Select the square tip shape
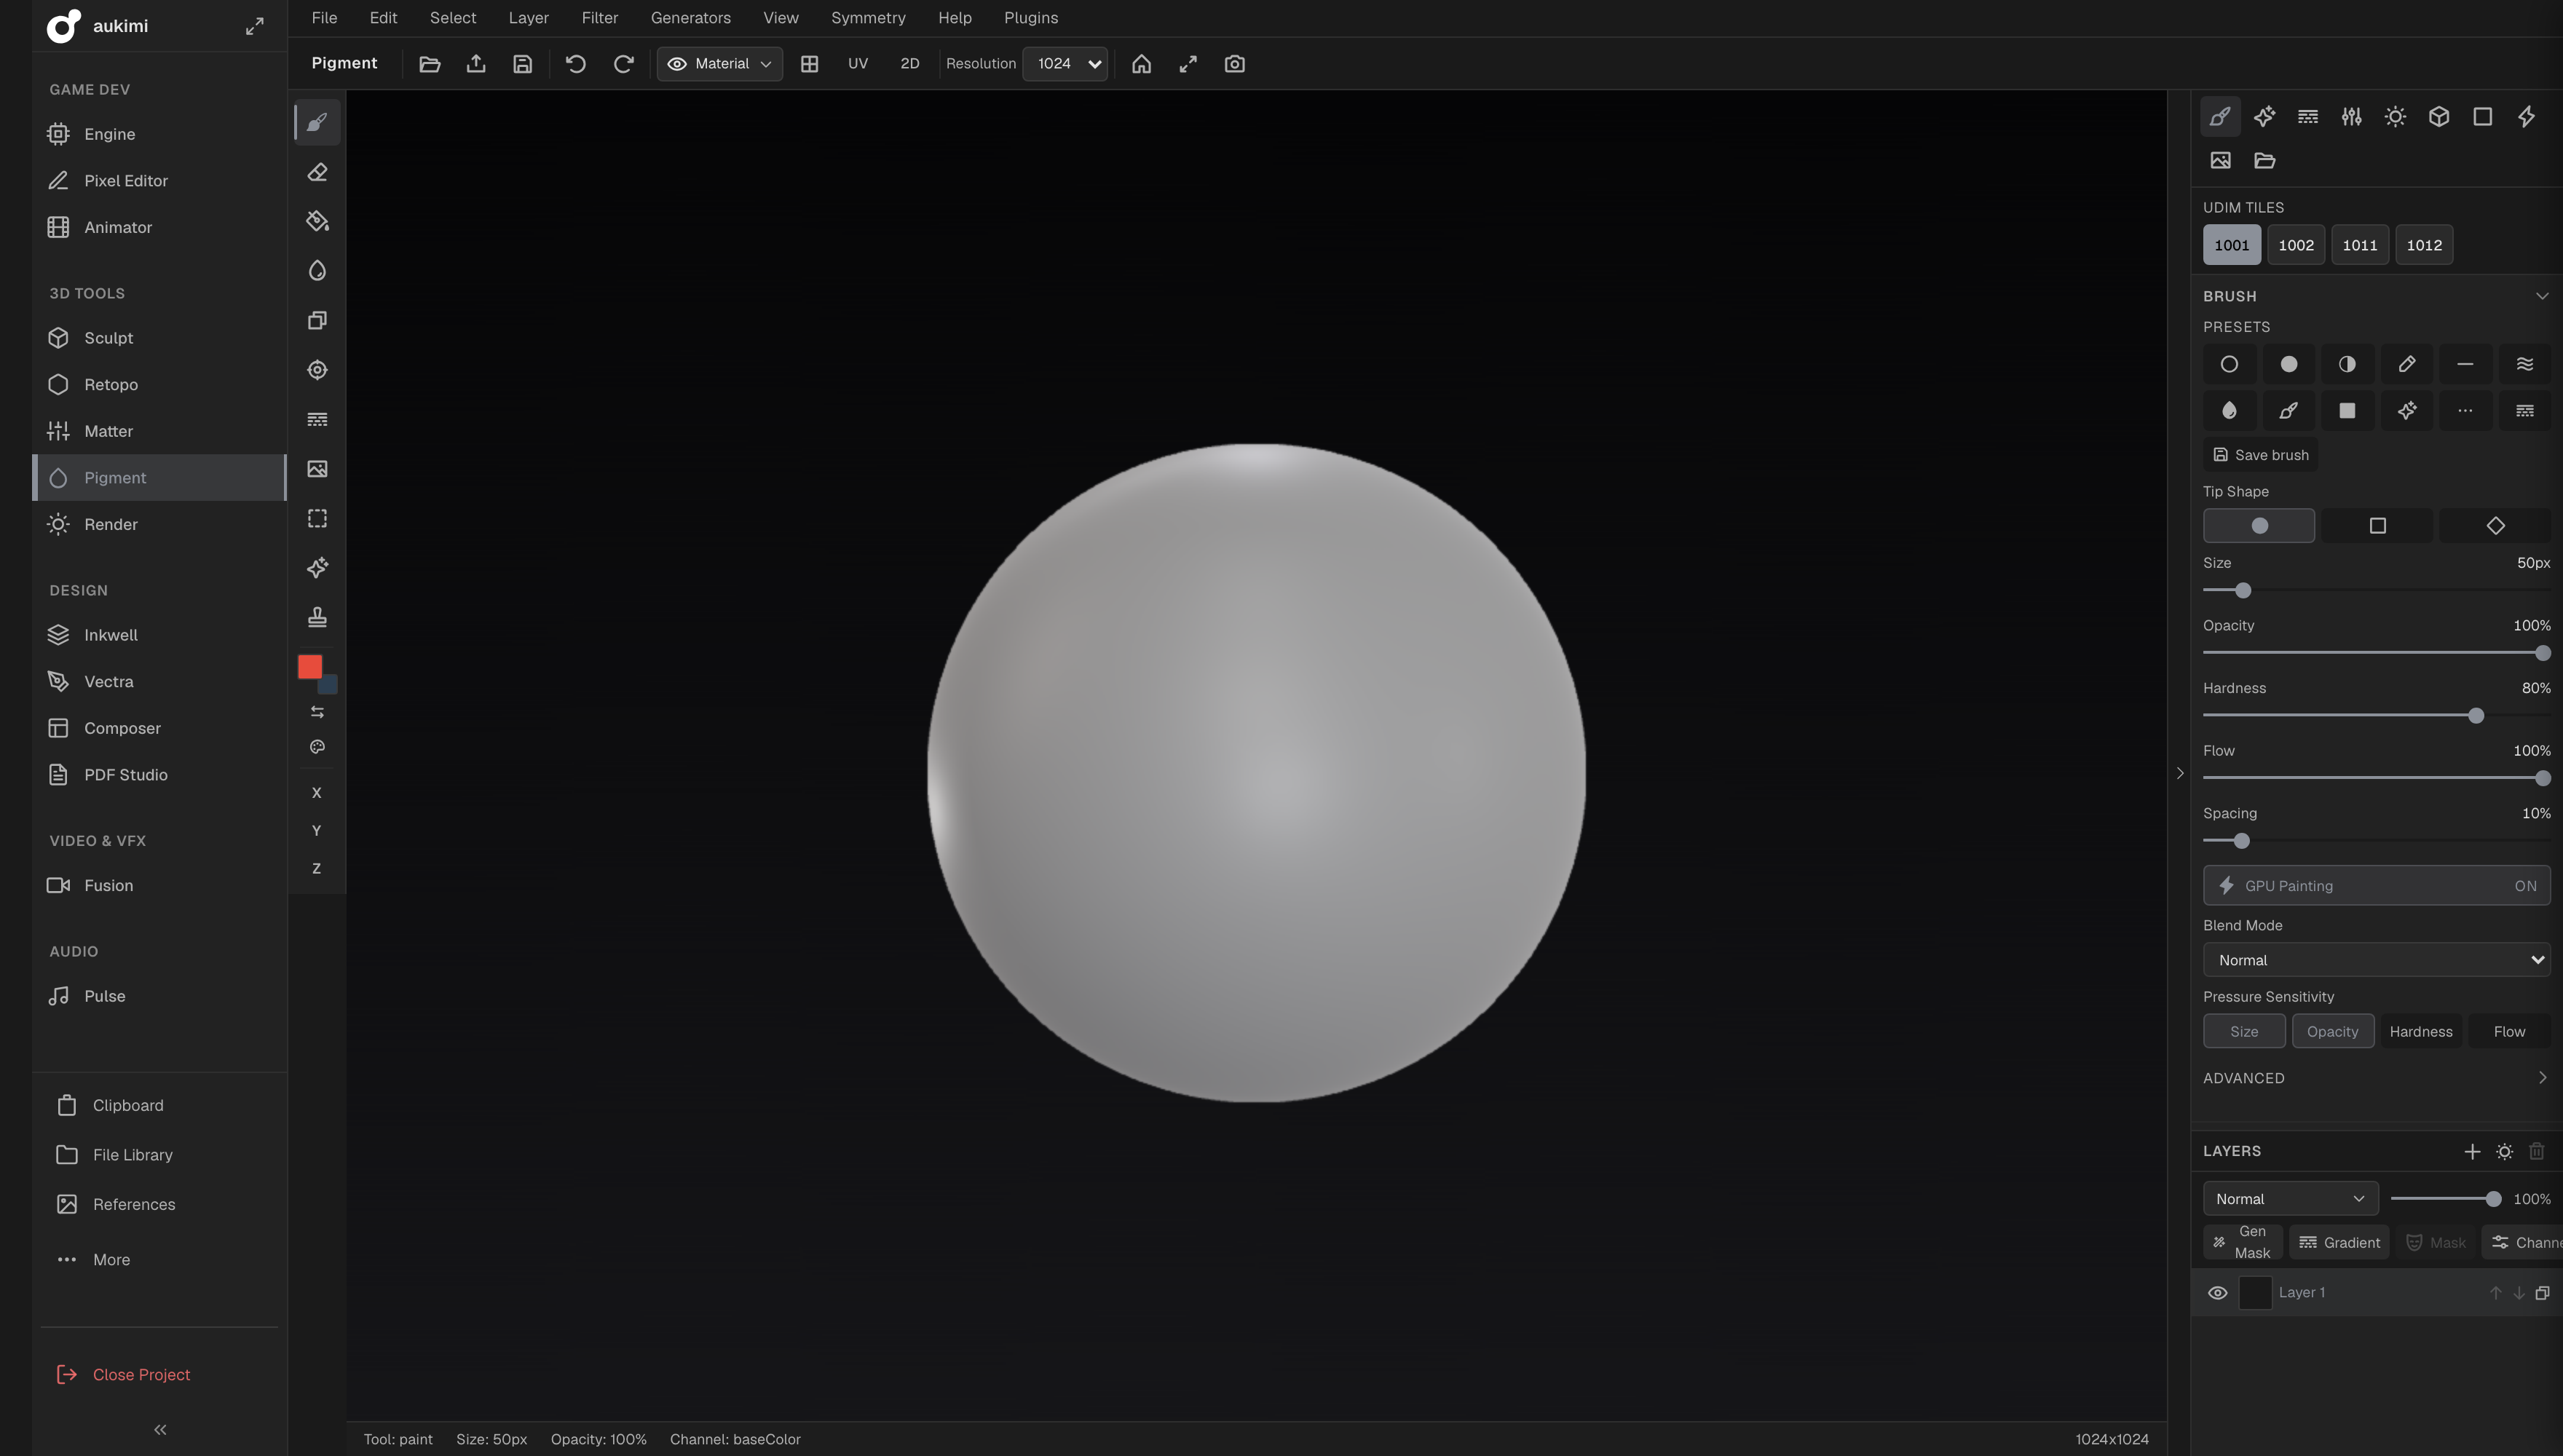This screenshot has width=2563, height=1456. (2377, 526)
